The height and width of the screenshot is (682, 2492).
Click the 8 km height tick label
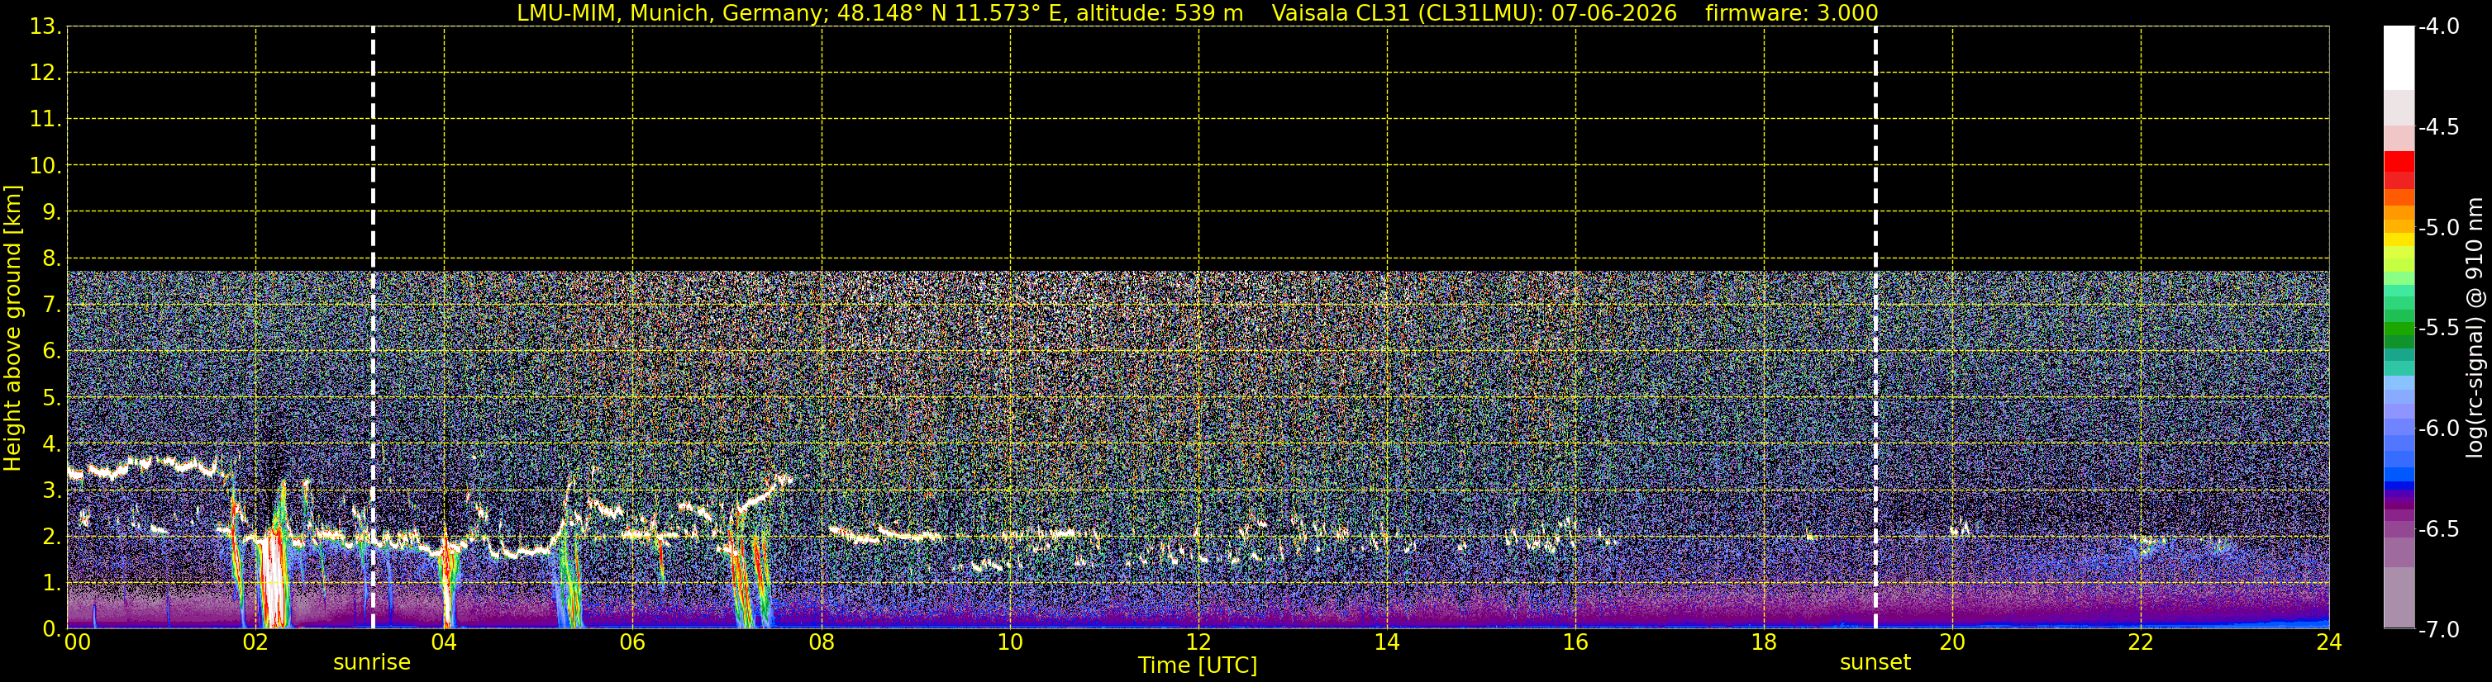coord(50,258)
